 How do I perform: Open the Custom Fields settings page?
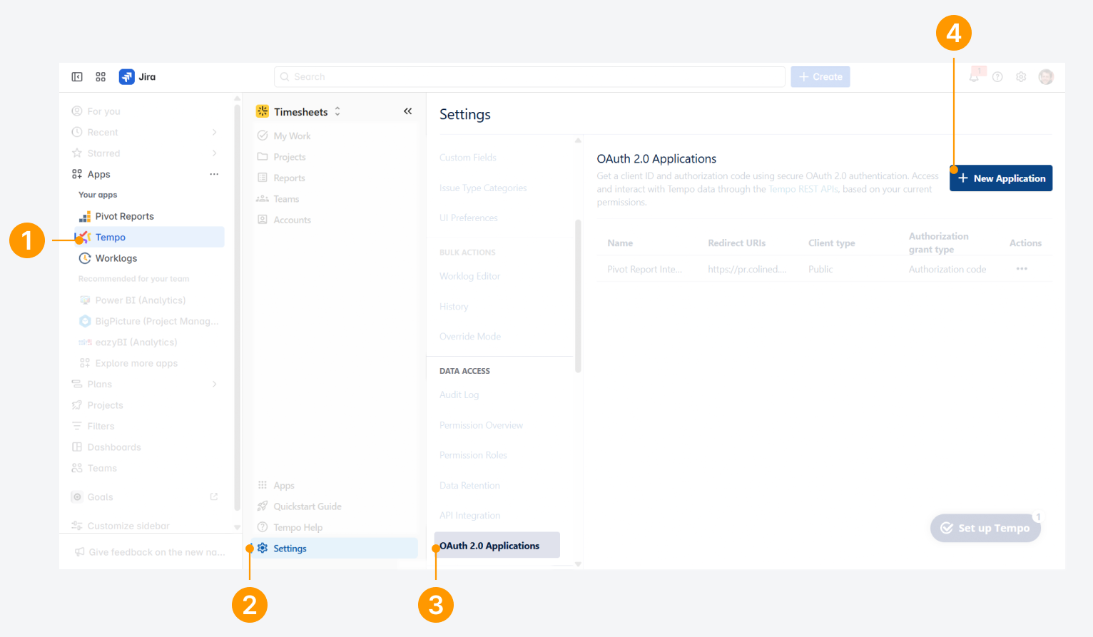pyautogui.click(x=467, y=158)
